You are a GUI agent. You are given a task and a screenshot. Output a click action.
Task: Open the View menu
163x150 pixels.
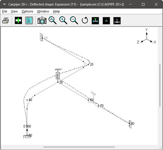pos(14,11)
